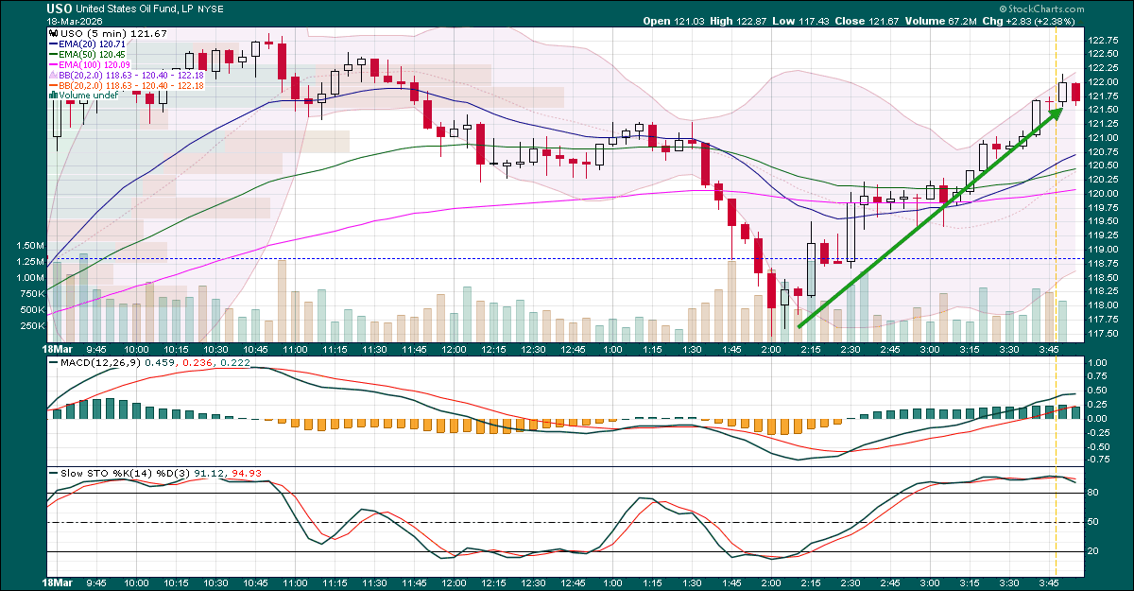Click the 117.50 price axis label
The height and width of the screenshot is (591, 1134).
tap(1105, 333)
